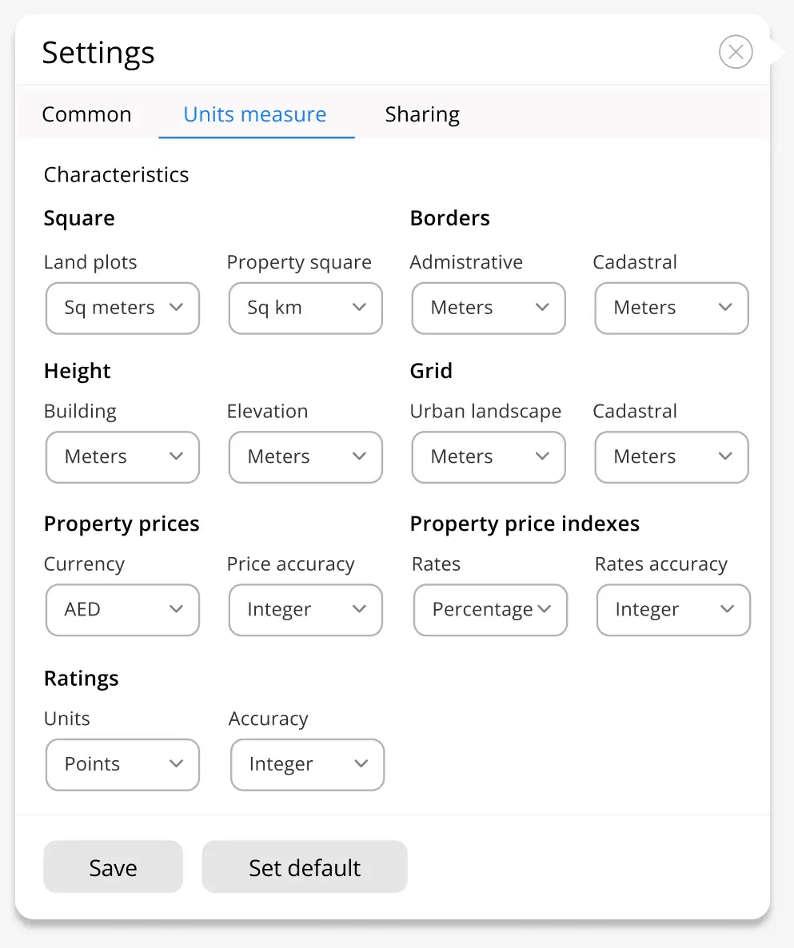Open the Building height units dropdown

(x=123, y=456)
